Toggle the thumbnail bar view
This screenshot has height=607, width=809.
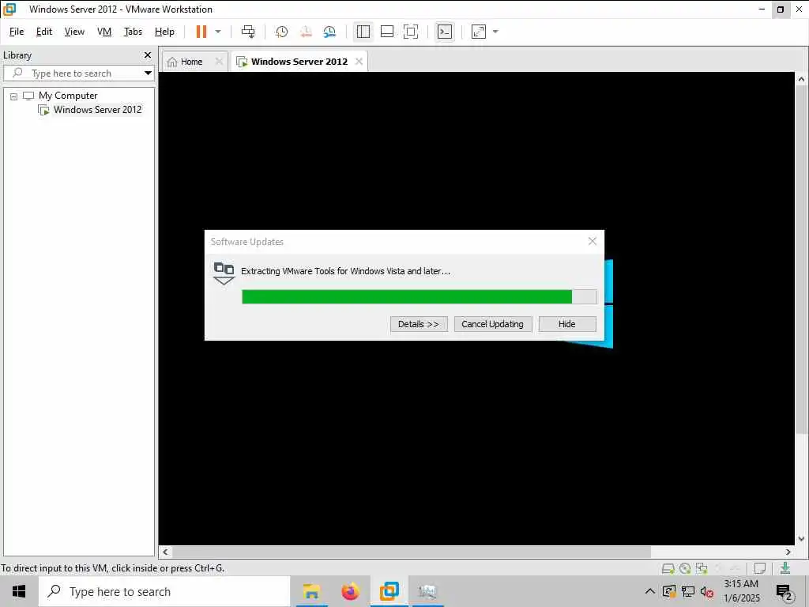point(387,32)
